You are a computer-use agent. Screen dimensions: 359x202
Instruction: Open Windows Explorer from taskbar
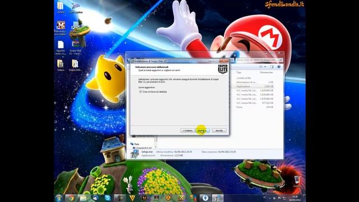(x=83, y=198)
